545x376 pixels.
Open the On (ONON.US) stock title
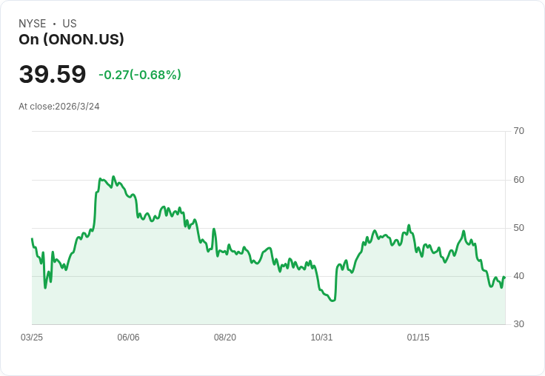click(x=71, y=40)
